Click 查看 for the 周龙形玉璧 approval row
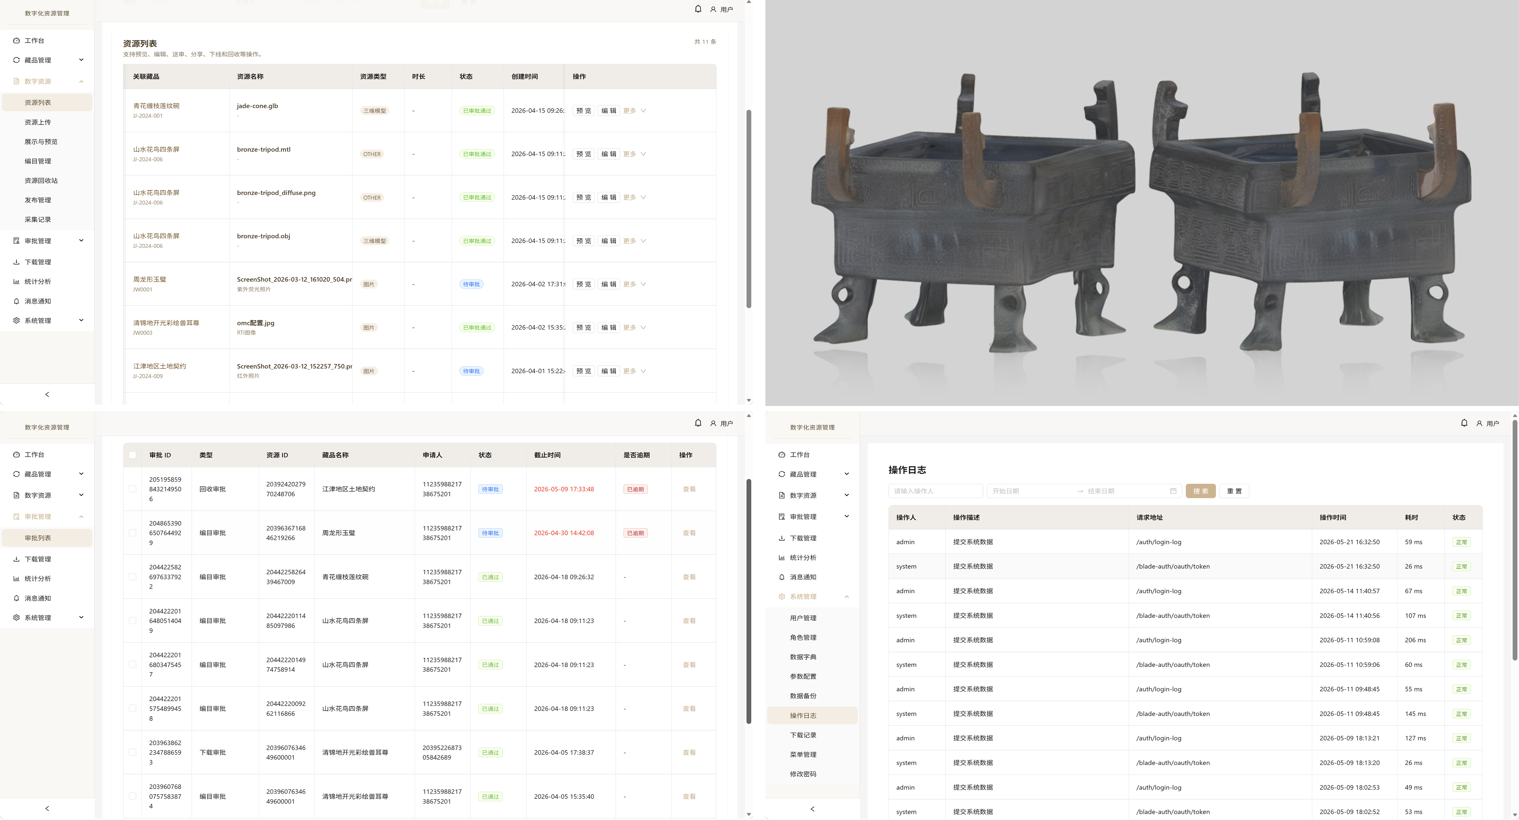The image size is (1519, 820). coord(689,533)
